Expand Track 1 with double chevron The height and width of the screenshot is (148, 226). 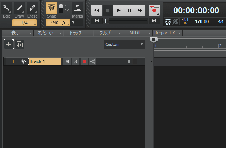129,61
